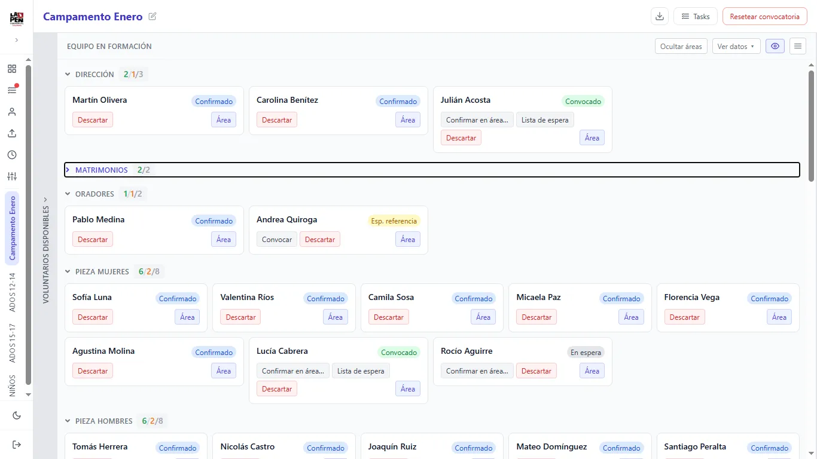This screenshot has width=817, height=459.
Task: Click Descartar on Julián Acosta card
Action: (x=461, y=137)
